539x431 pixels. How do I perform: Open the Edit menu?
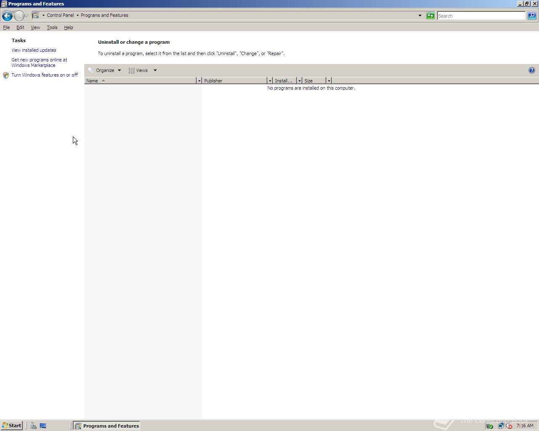point(20,27)
